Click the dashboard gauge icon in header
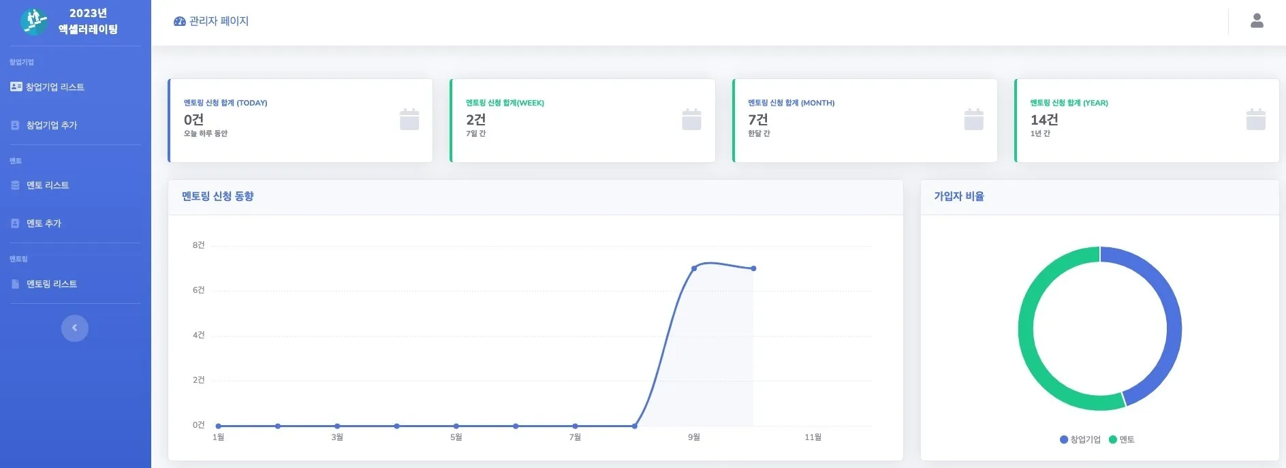Viewport: 1286px width, 468px height. pos(180,22)
